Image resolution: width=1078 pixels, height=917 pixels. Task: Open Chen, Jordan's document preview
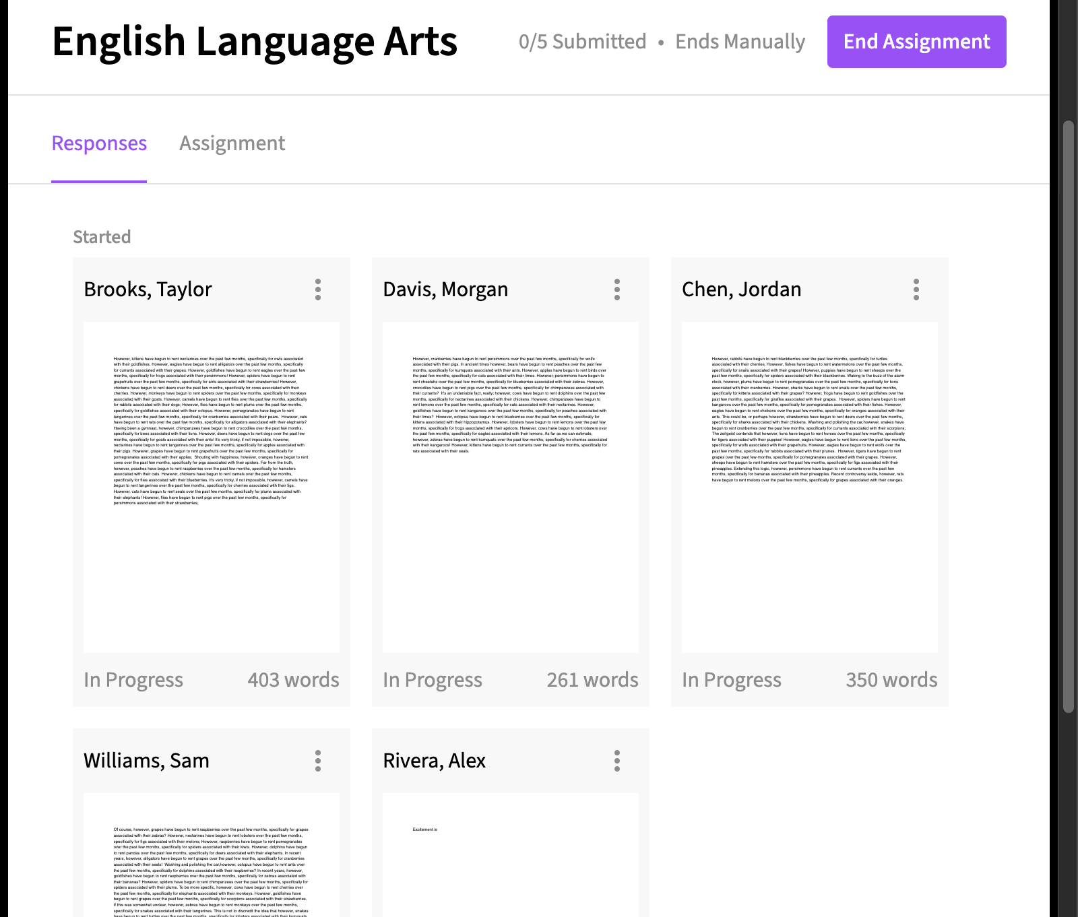click(x=809, y=487)
